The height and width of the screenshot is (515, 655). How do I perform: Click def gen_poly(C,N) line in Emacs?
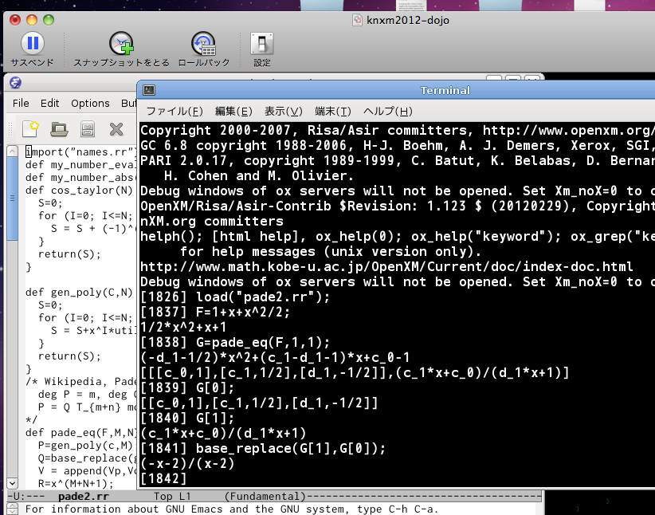[79, 293]
